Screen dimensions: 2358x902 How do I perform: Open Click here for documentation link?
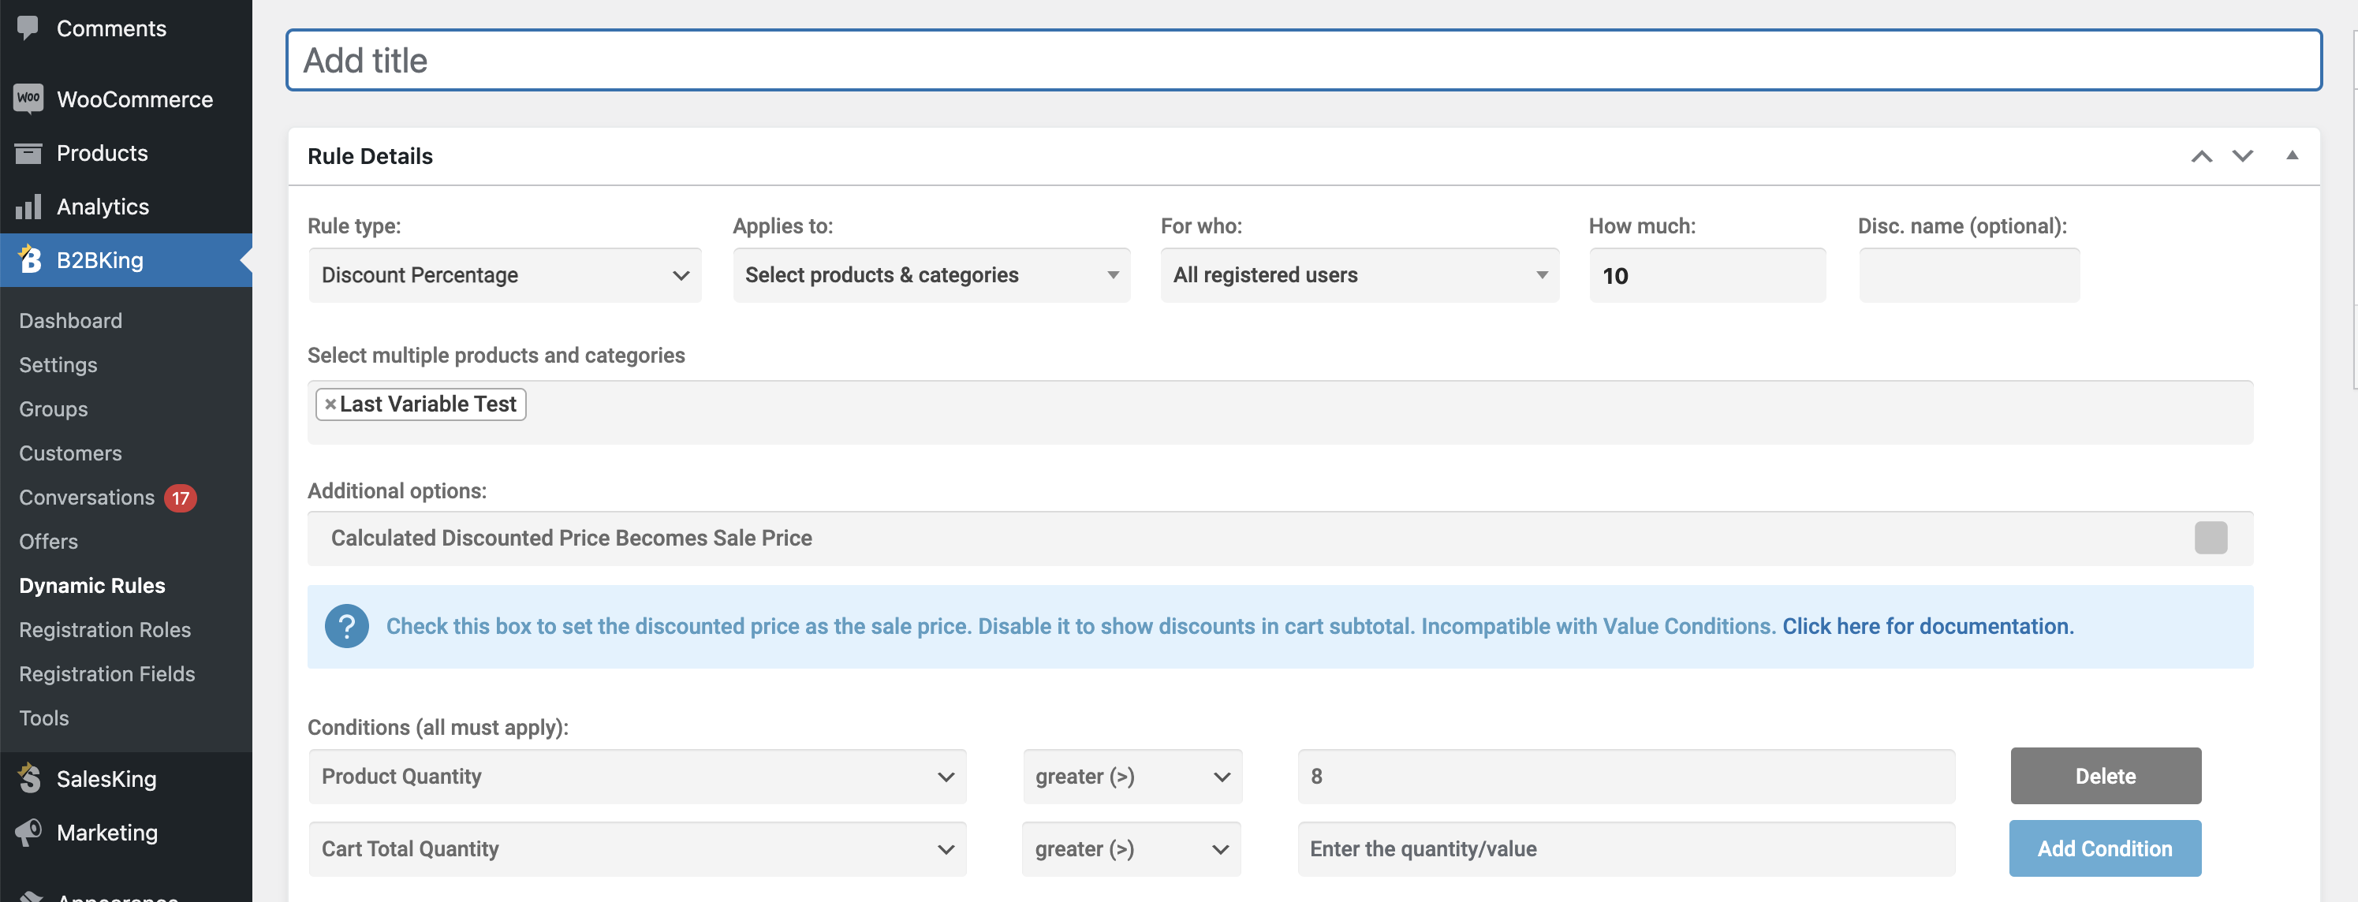point(1927,626)
